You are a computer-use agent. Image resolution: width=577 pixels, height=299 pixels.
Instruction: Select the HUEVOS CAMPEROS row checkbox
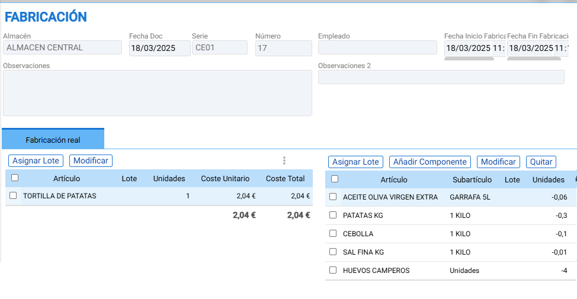point(333,271)
